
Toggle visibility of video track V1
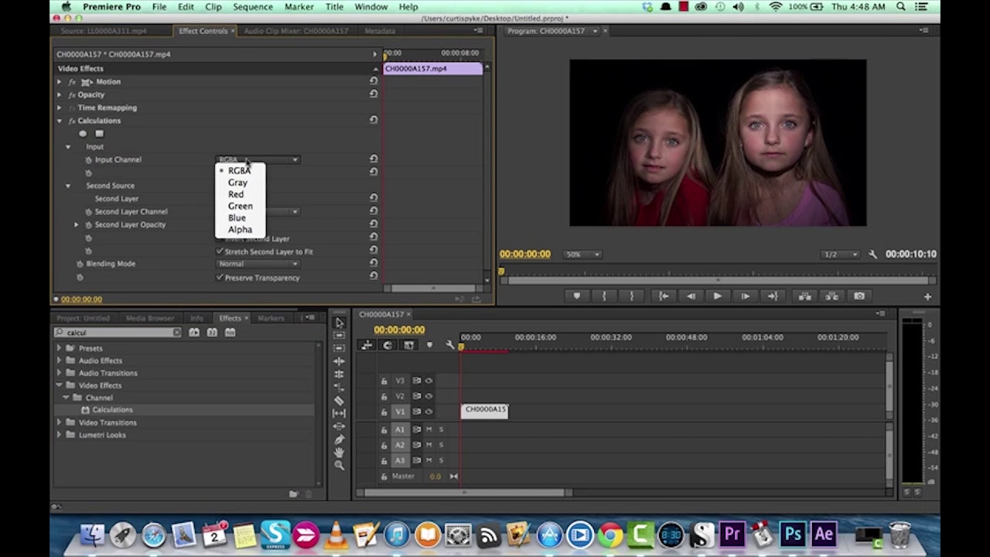[x=428, y=412]
